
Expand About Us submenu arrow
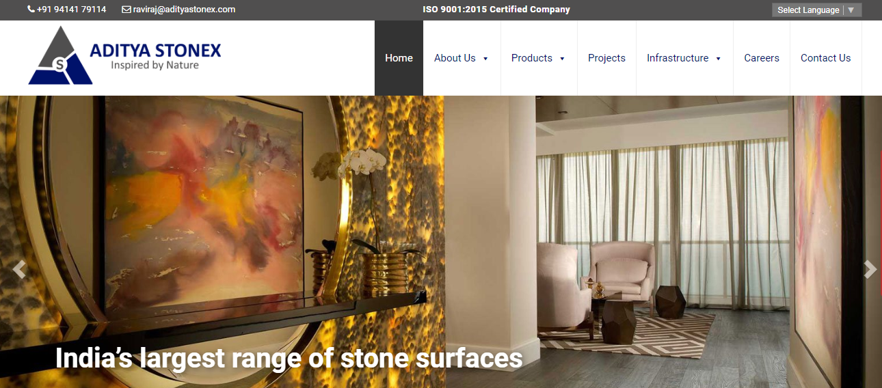tap(485, 59)
